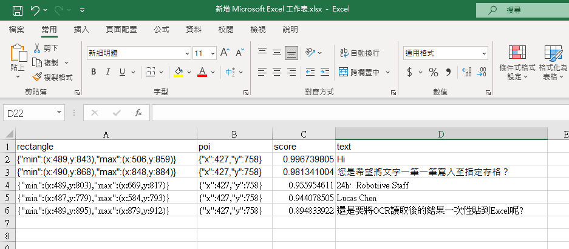Click in the 搜尋 search box
The image size is (569, 249).
(x=523, y=10)
